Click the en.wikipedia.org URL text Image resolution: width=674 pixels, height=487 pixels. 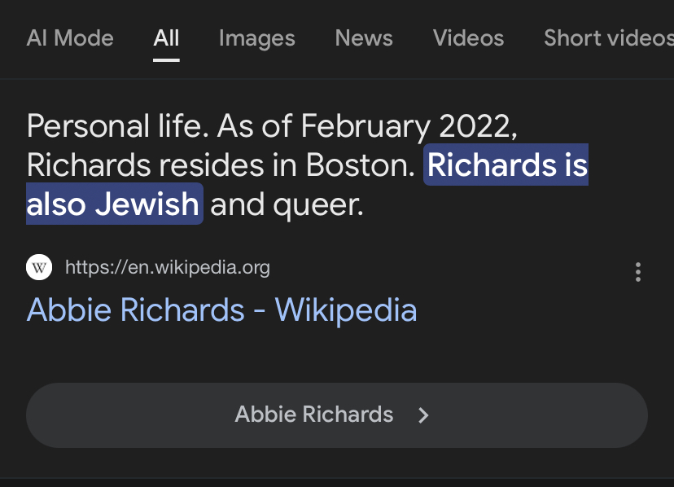(x=168, y=268)
